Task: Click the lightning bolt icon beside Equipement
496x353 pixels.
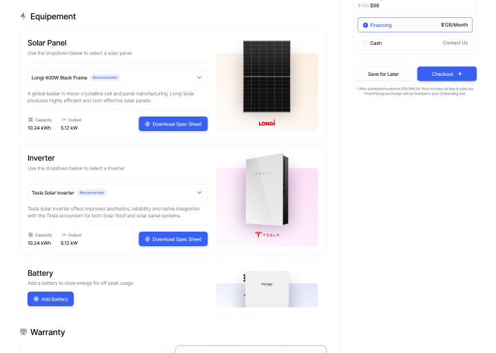Action: (23, 16)
